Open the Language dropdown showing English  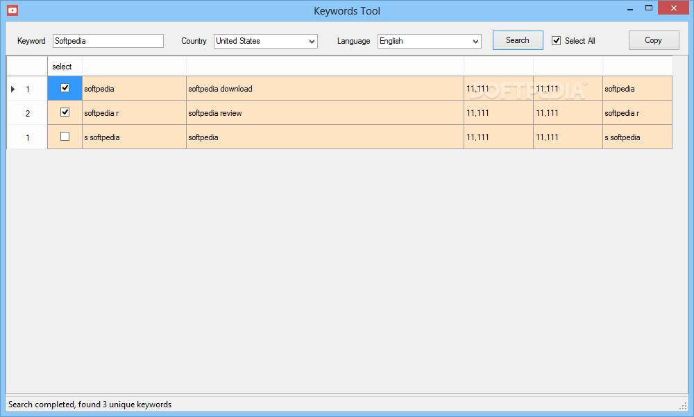pyautogui.click(x=430, y=41)
